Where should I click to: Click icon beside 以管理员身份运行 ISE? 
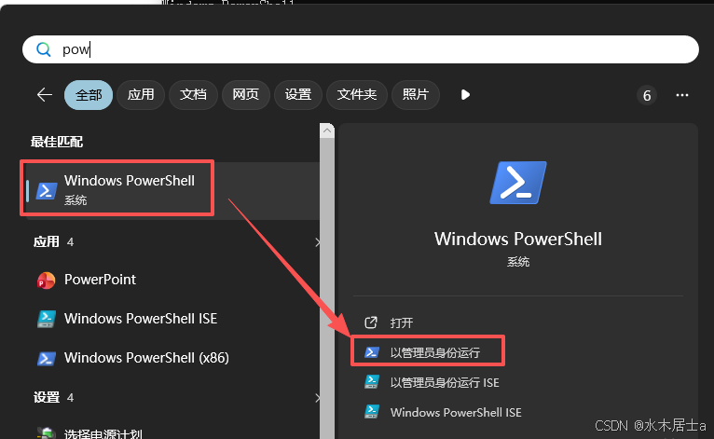coord(372,381)
